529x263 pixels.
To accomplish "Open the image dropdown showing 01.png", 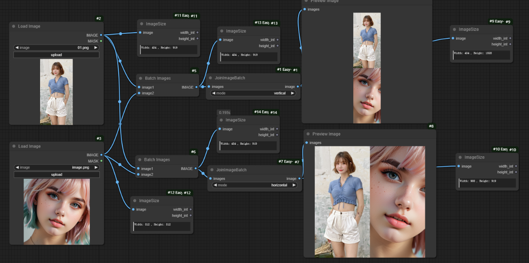I will (56, 48).
